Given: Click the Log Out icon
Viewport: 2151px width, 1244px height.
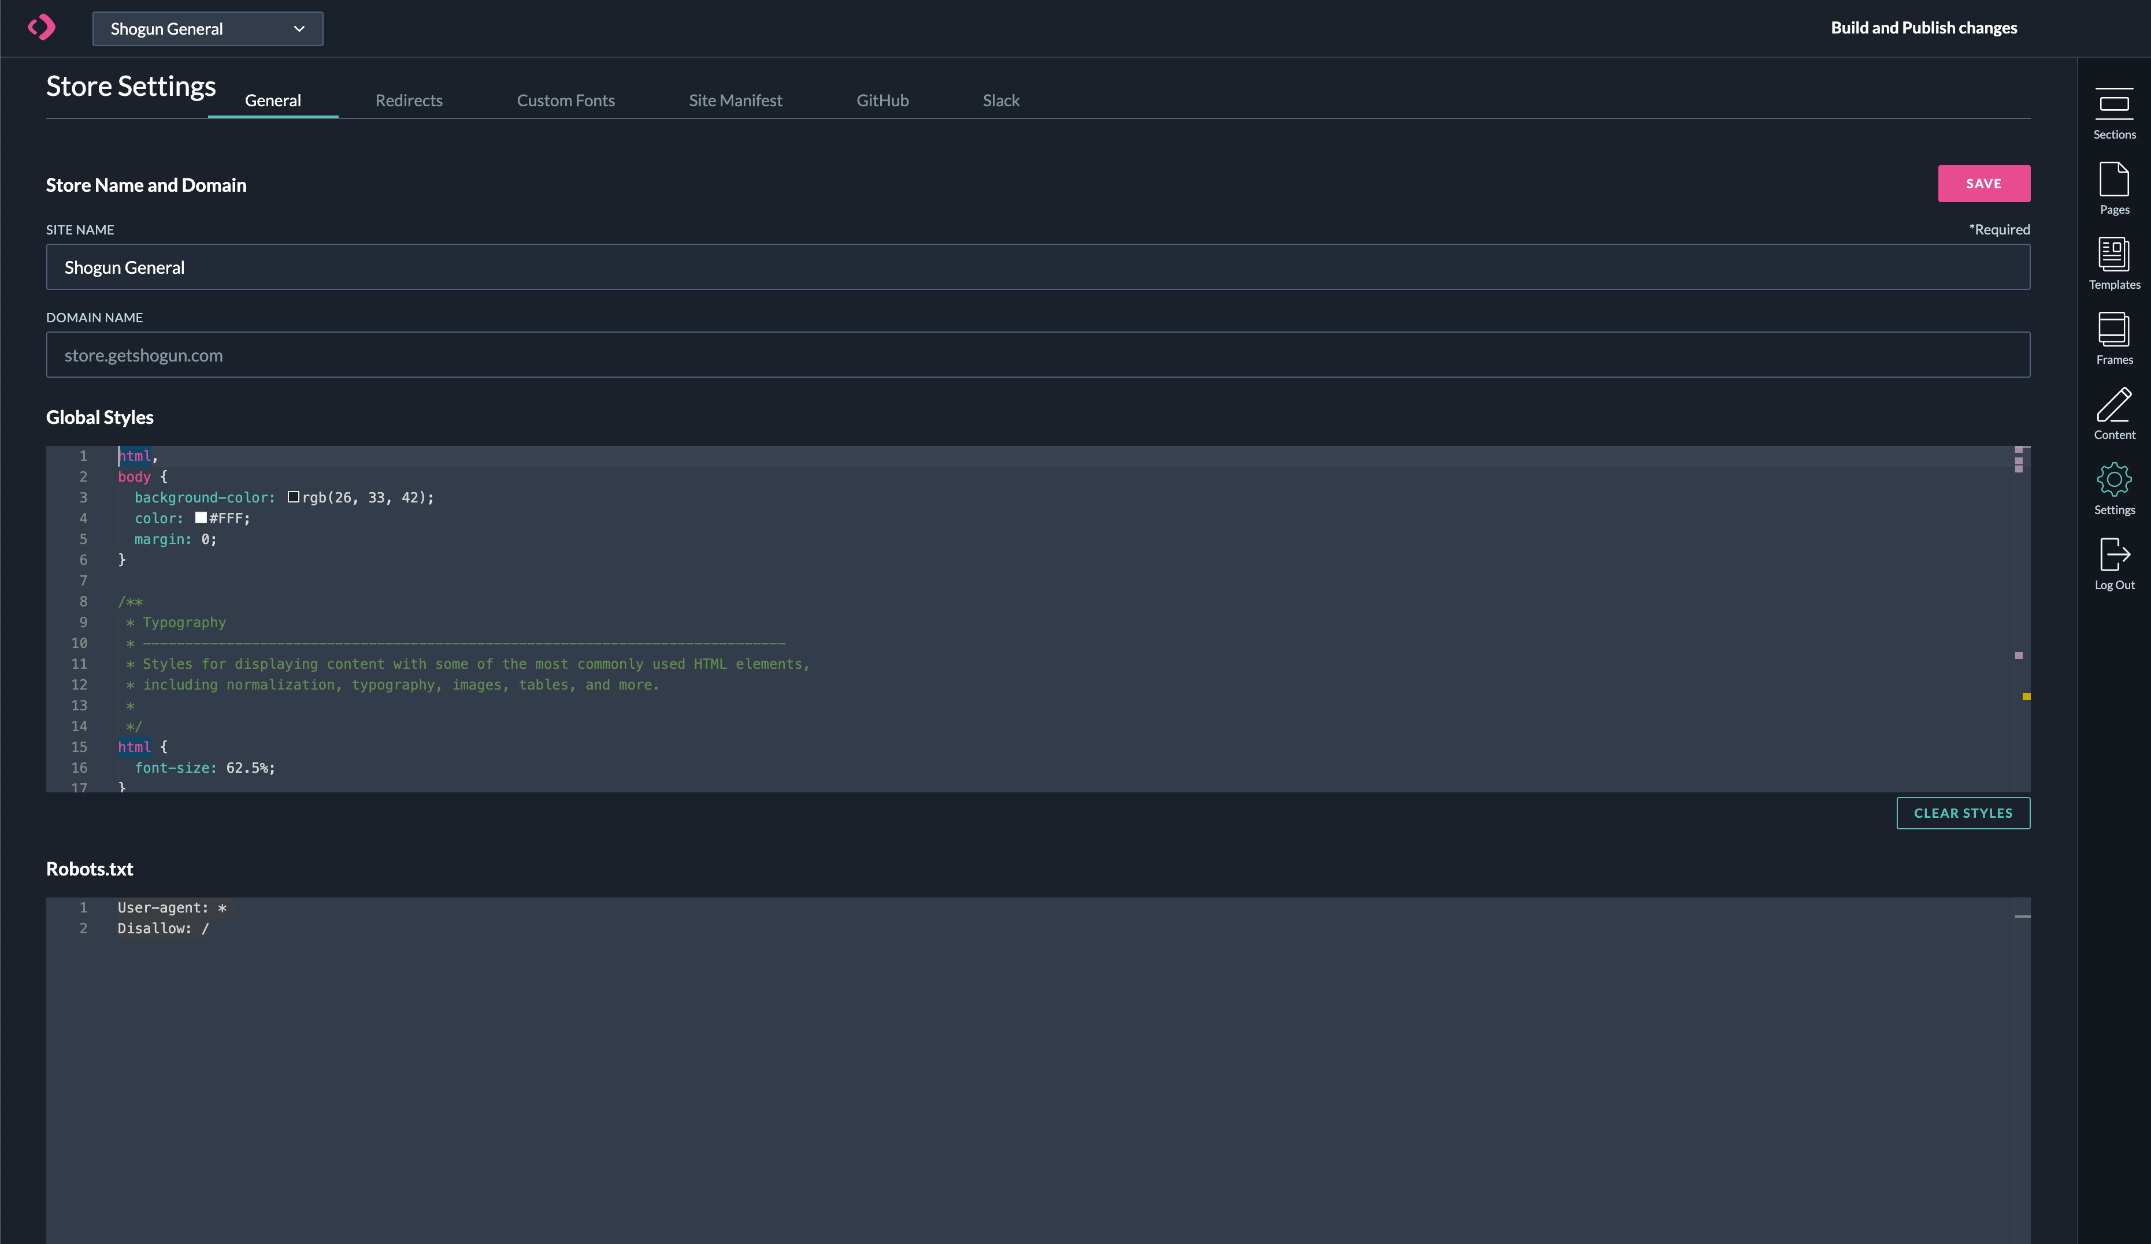Looking at the screenshot, I should pos(2113,563).
